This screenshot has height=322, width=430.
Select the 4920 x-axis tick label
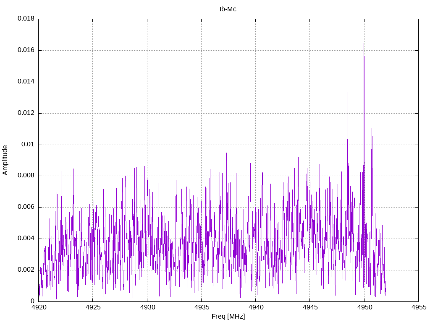39,307
